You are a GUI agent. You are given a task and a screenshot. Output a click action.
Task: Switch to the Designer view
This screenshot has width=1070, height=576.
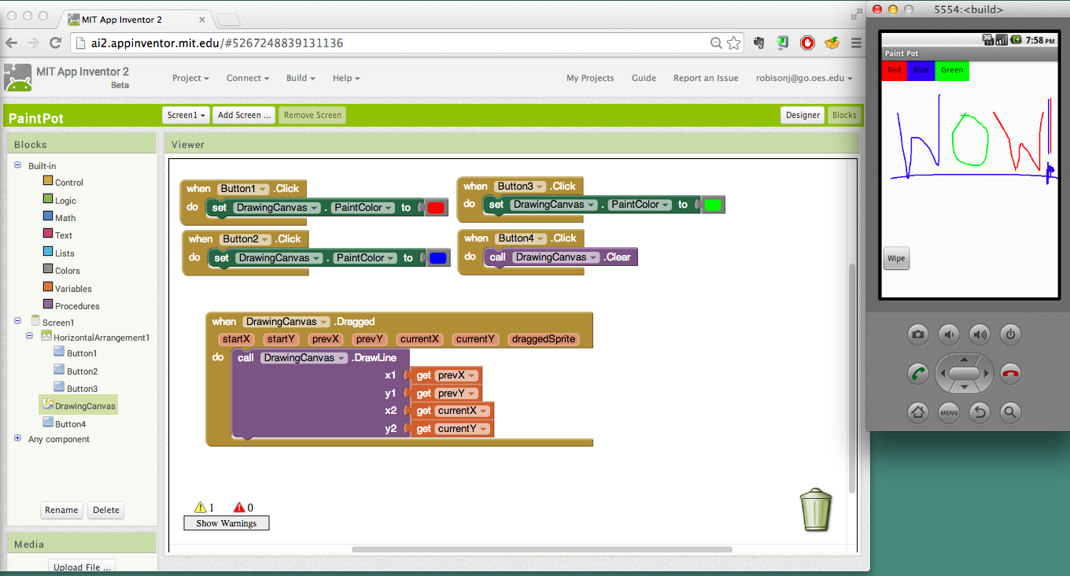click(x=802, y=115)
